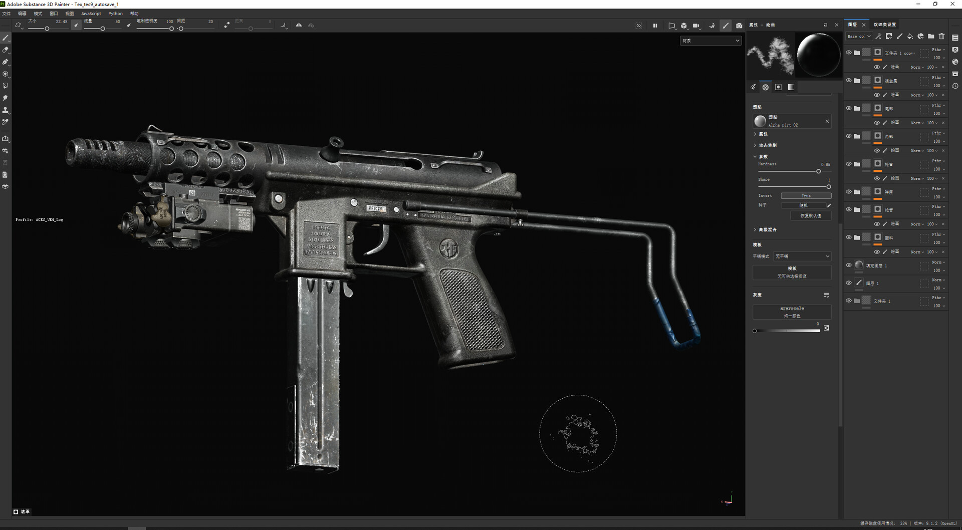Hide the 填充图层 1 fill layer
Viewport: 962px width, 530px height.
pyautogui.click(x=848, y=265)
